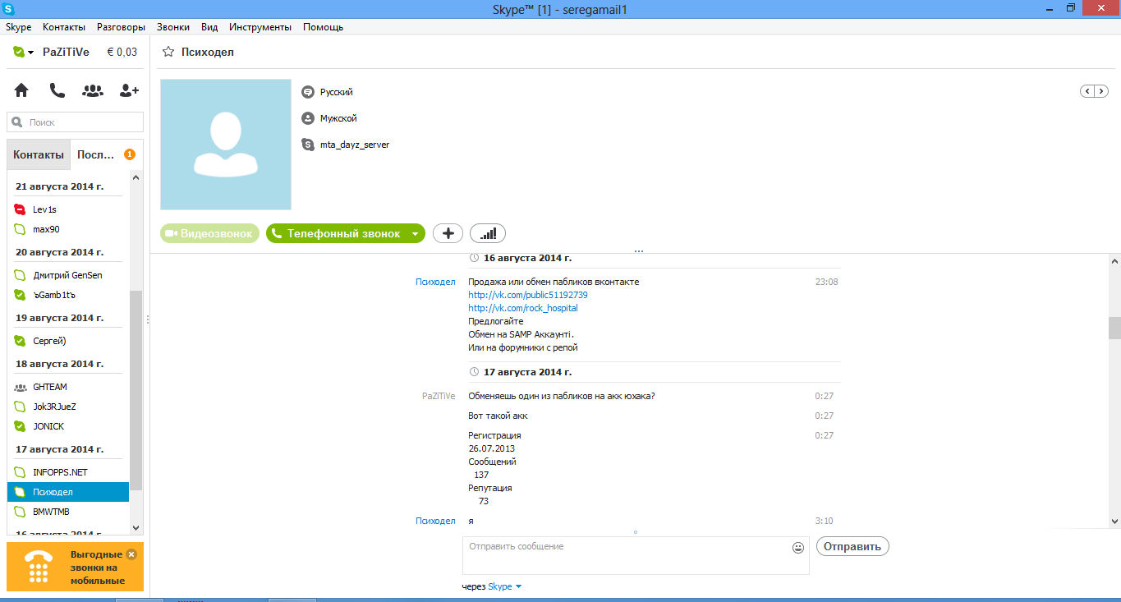Click the Видеозвонок button
The image size is (1121, 602).
pyautogui.click(x=209, y=234)
